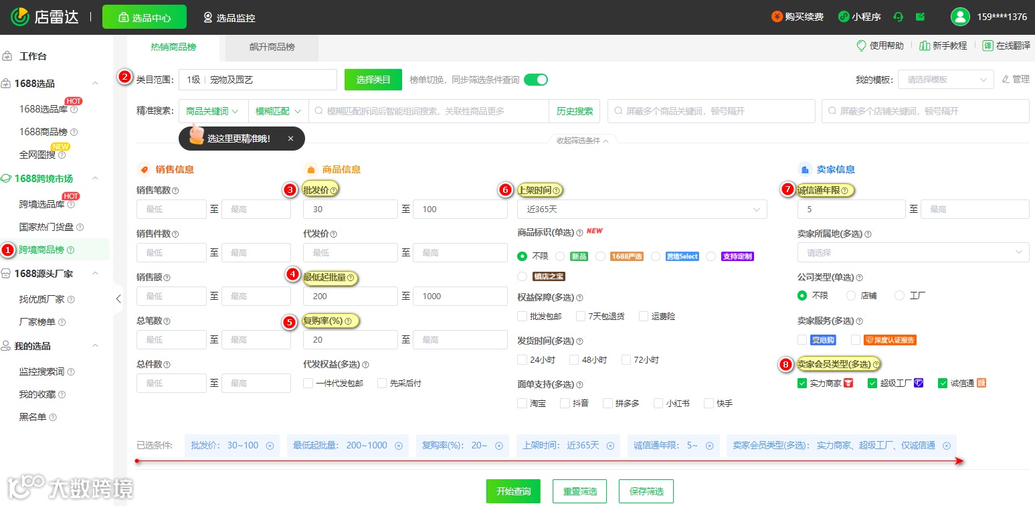Open the 选品中心 top menu
The height and width of the screenshot is (506, 1035).
(145, 17)
